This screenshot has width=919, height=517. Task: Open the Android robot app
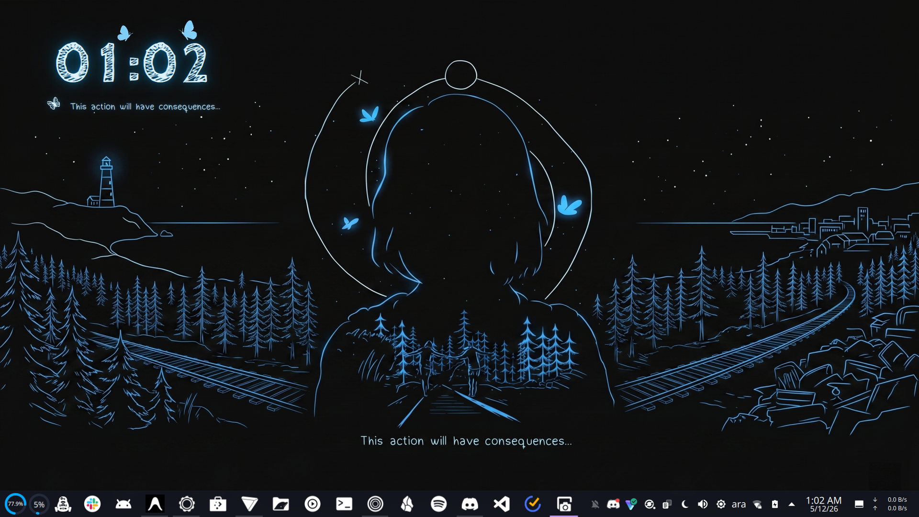click(123, 504)
